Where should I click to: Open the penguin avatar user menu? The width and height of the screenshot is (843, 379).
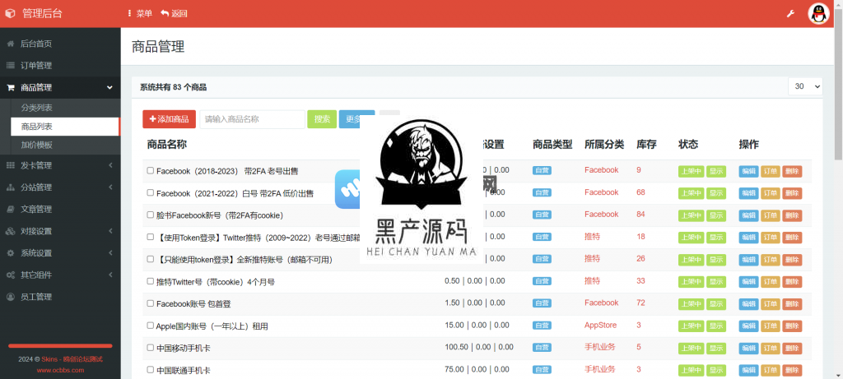point(818,13)
